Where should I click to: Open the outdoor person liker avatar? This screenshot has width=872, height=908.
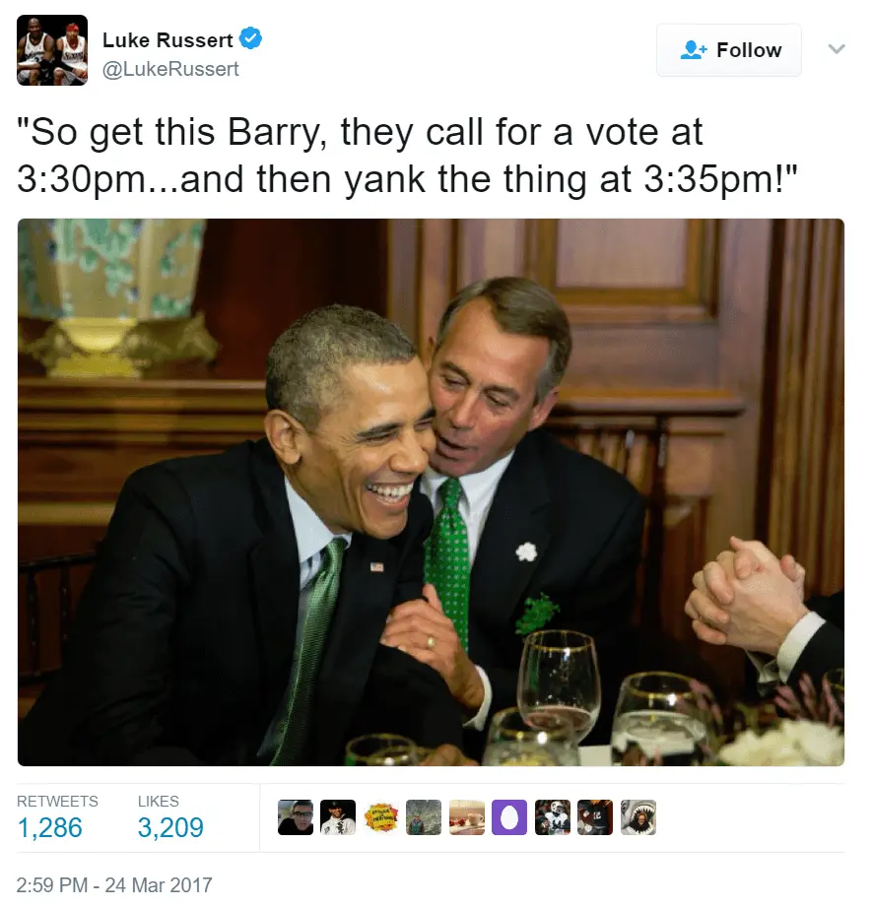tap(424, 817)
